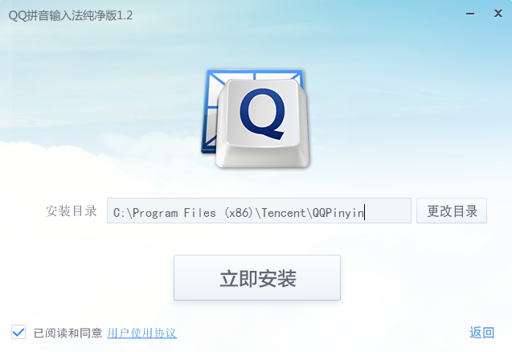Click the blue Q letter on keycap

(x=262, y=114)
